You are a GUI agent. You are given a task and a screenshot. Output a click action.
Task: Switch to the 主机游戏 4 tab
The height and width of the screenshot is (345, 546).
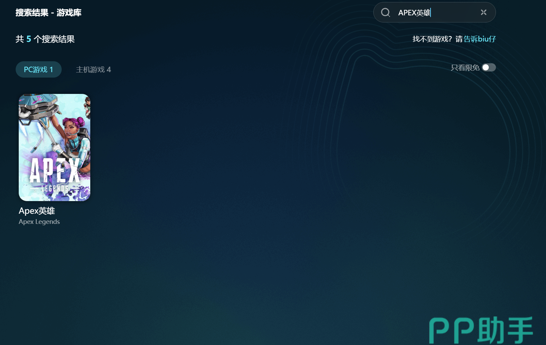[93, 69]
